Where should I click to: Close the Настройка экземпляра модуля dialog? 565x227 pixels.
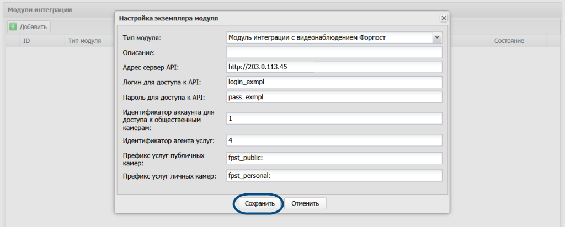444,18
